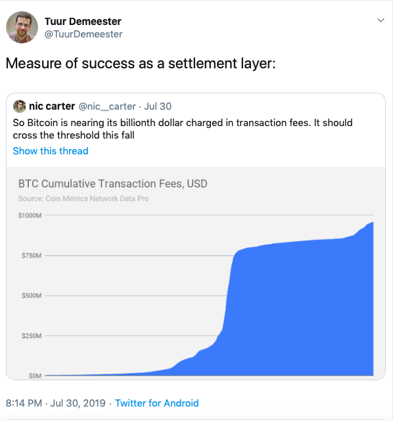The image size is (393, 421).
Task: Open the nic carter author name
Action: coord(52,106)
